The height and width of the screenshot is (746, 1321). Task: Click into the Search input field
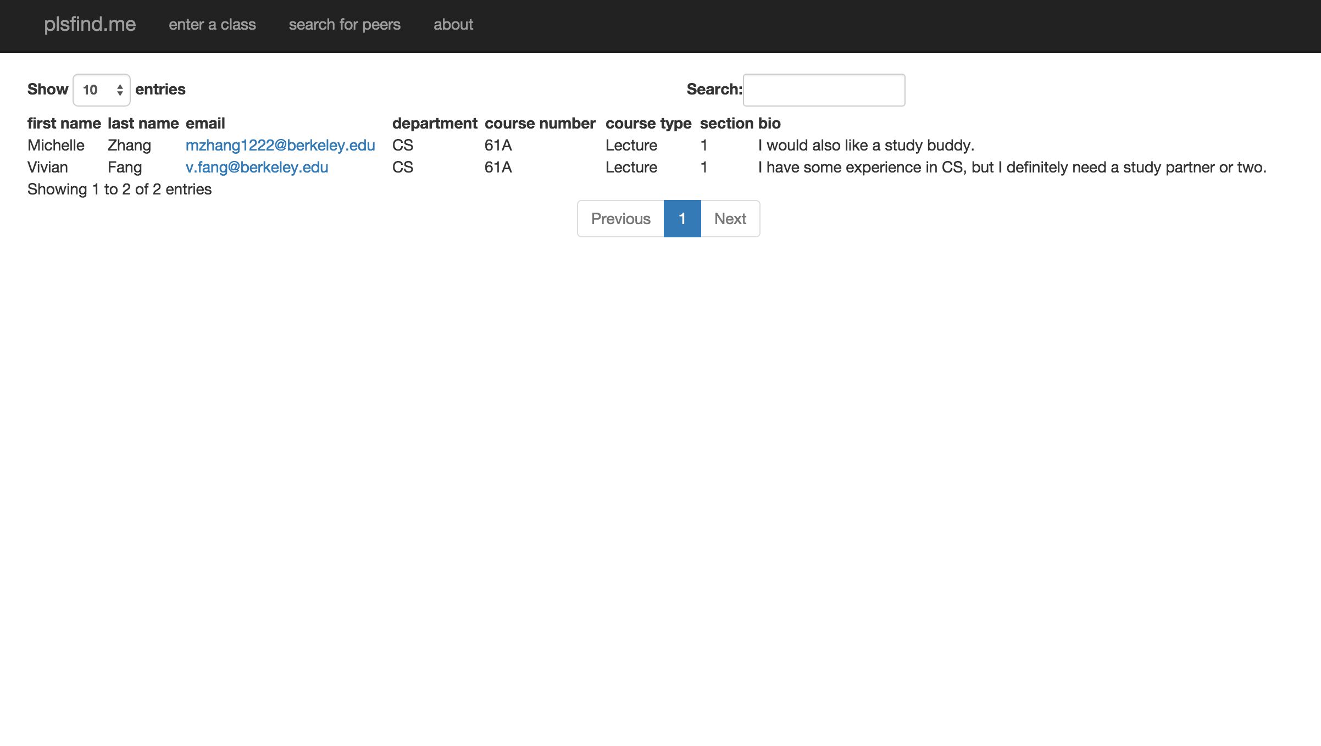point(823,90)
